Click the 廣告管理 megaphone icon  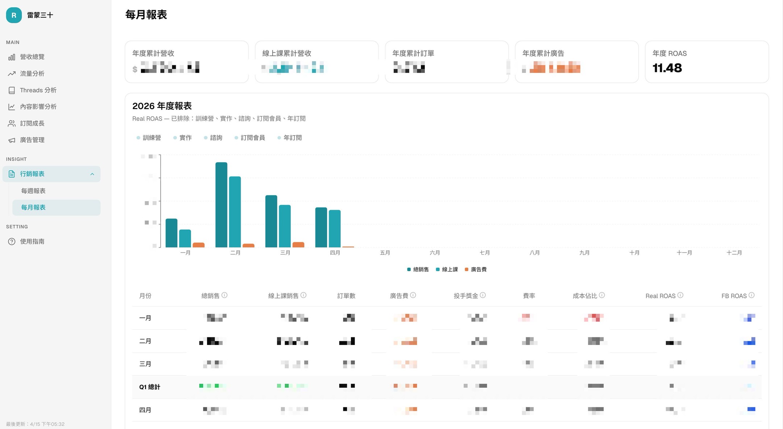click(x=12, y=140)
